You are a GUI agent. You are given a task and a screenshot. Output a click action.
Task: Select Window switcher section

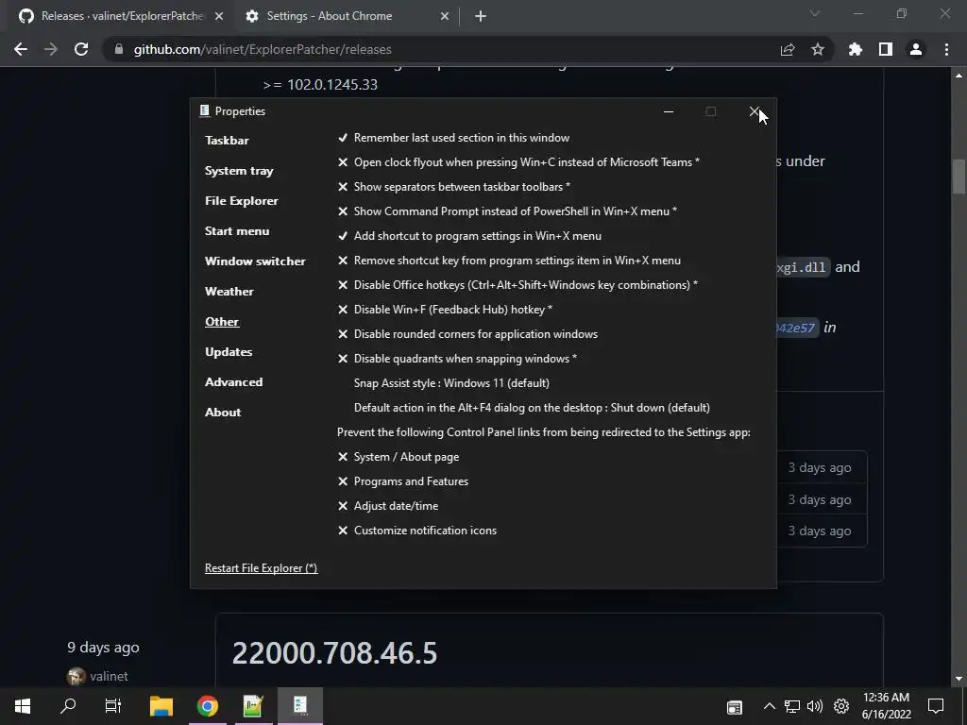tap(255, 261)
